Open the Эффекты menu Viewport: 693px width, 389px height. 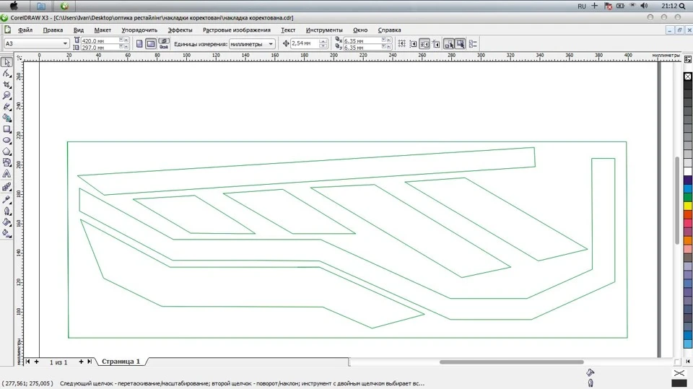[x=180, y=30]
